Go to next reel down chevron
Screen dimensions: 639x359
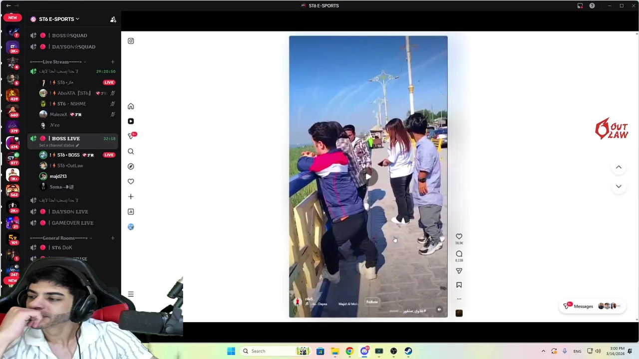coord(619,186)
